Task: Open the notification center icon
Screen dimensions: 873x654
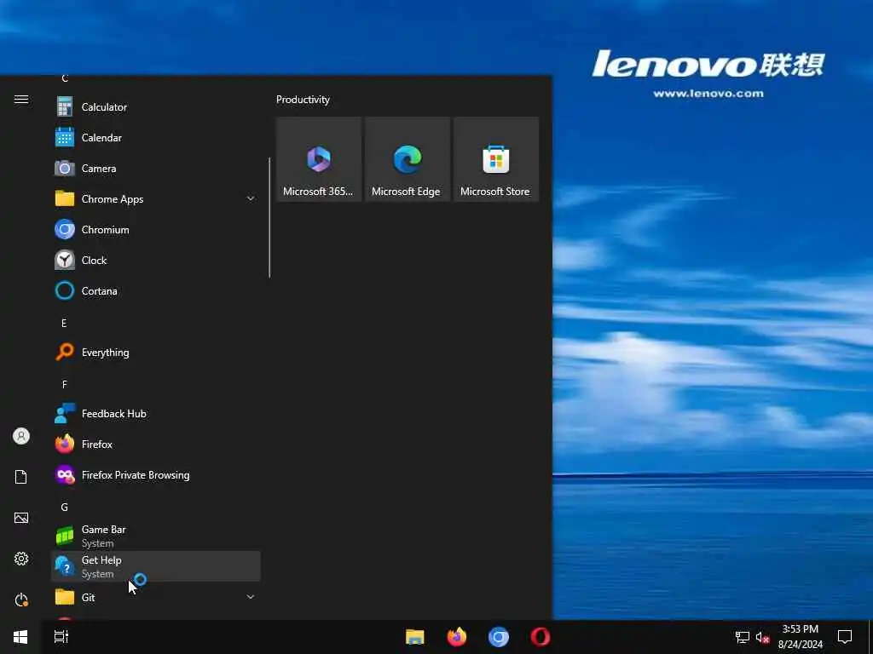Action: coord(845,637)
